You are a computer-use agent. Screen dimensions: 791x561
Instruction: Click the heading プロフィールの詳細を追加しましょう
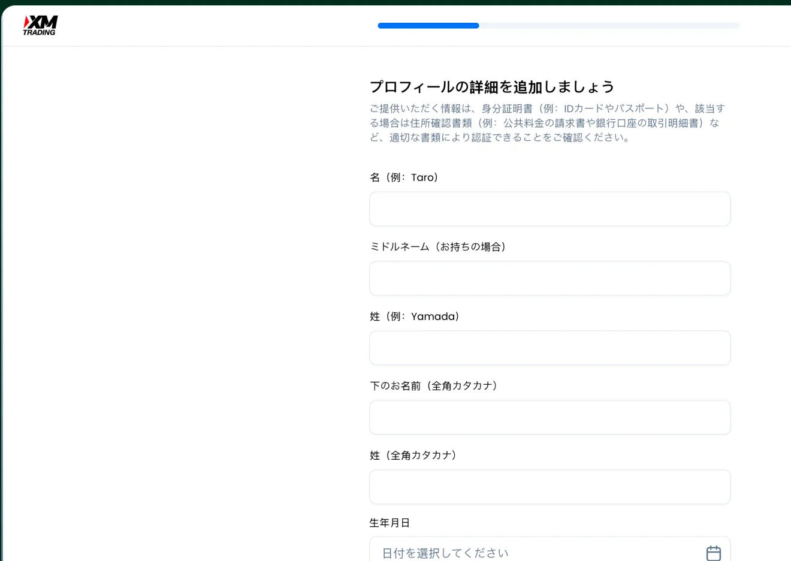pyautogui.click(x=492, y=87)
